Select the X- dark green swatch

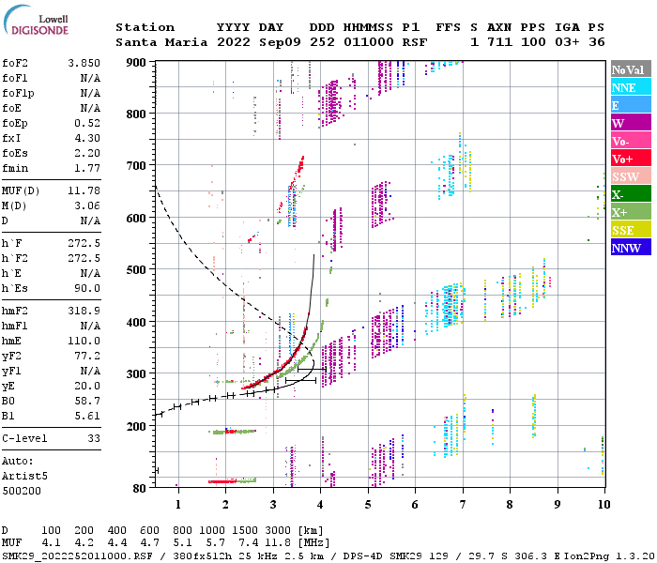pos(631,194)
